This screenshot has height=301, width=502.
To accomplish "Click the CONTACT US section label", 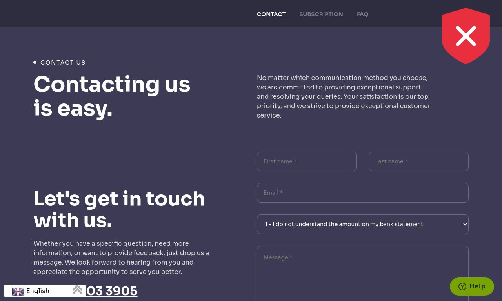I will (x=63, y=63).
